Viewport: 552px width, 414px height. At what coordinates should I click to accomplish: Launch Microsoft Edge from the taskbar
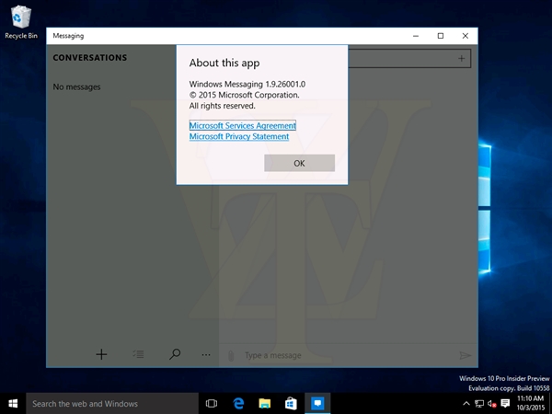[238, 403]
